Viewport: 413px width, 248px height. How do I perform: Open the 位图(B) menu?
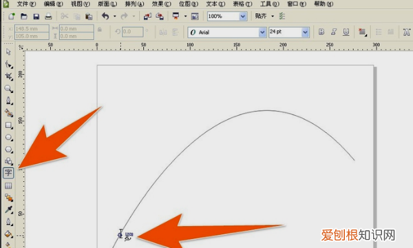coord(189,4)
